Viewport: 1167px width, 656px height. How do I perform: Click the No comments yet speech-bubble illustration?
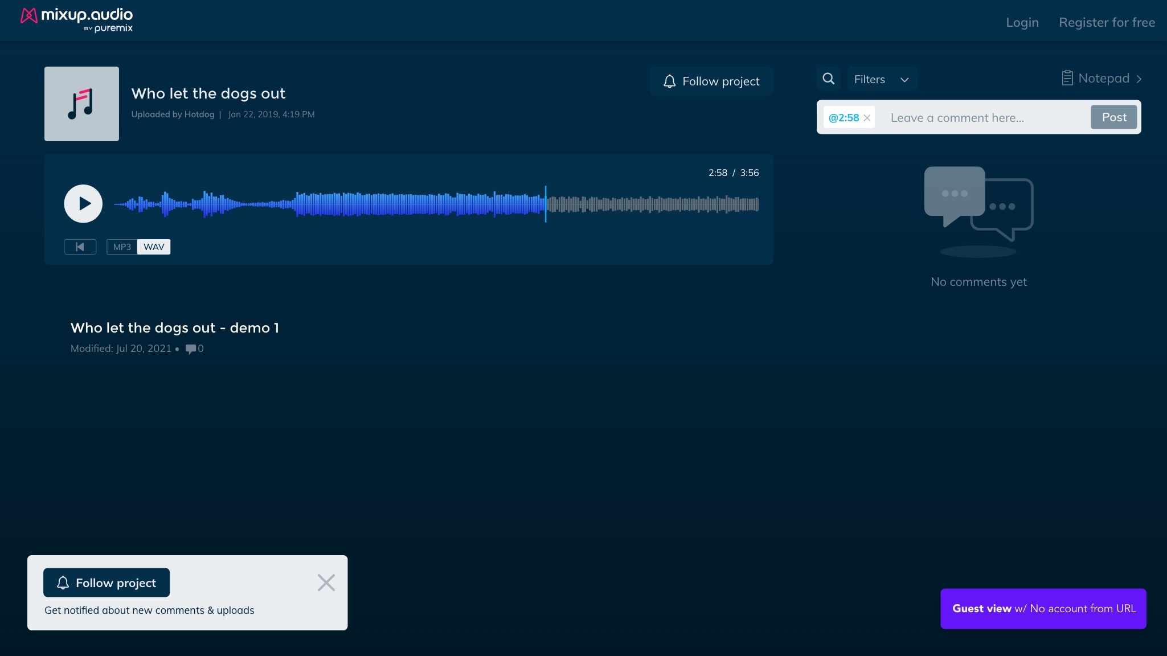point(978,211)
